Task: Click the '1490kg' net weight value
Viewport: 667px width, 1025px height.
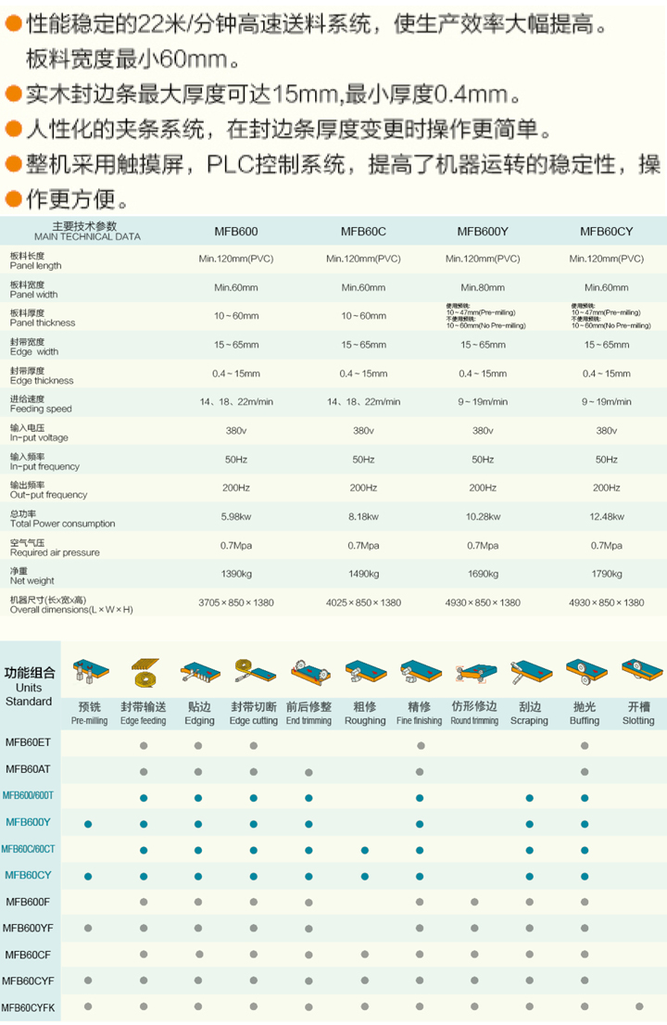Action: coord(363,574)
